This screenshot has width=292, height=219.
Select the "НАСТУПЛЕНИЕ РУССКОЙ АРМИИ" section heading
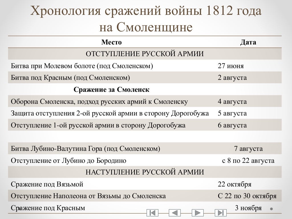145,172
